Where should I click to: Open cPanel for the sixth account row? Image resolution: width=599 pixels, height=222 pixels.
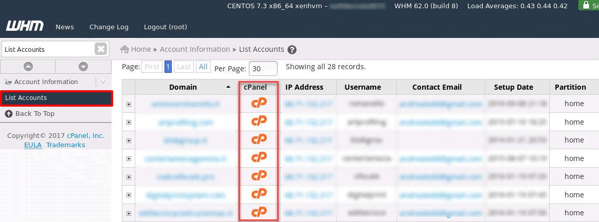(x=259, y=194)
